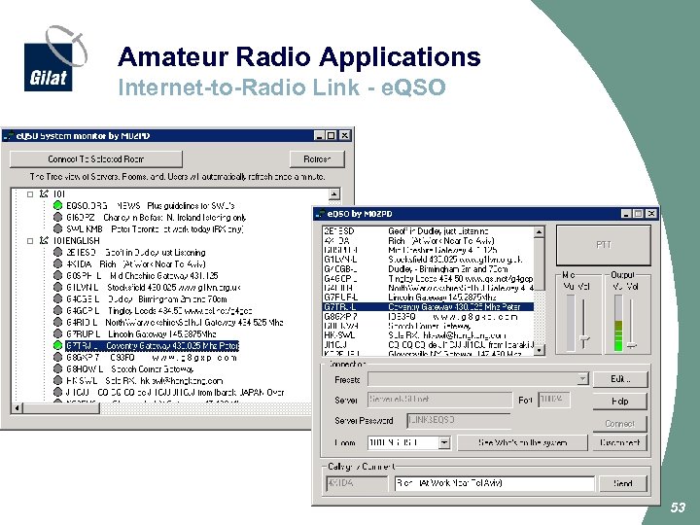This screenshot has width=700, height=525.
Task: Select JI1CJJ row in eQSO list
Action: click(428, 344)
